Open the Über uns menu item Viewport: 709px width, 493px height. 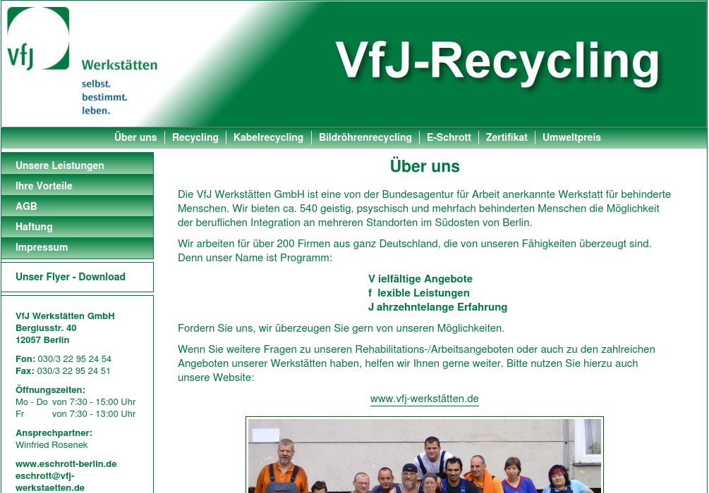pyautogui.click(x=135, y=137)
